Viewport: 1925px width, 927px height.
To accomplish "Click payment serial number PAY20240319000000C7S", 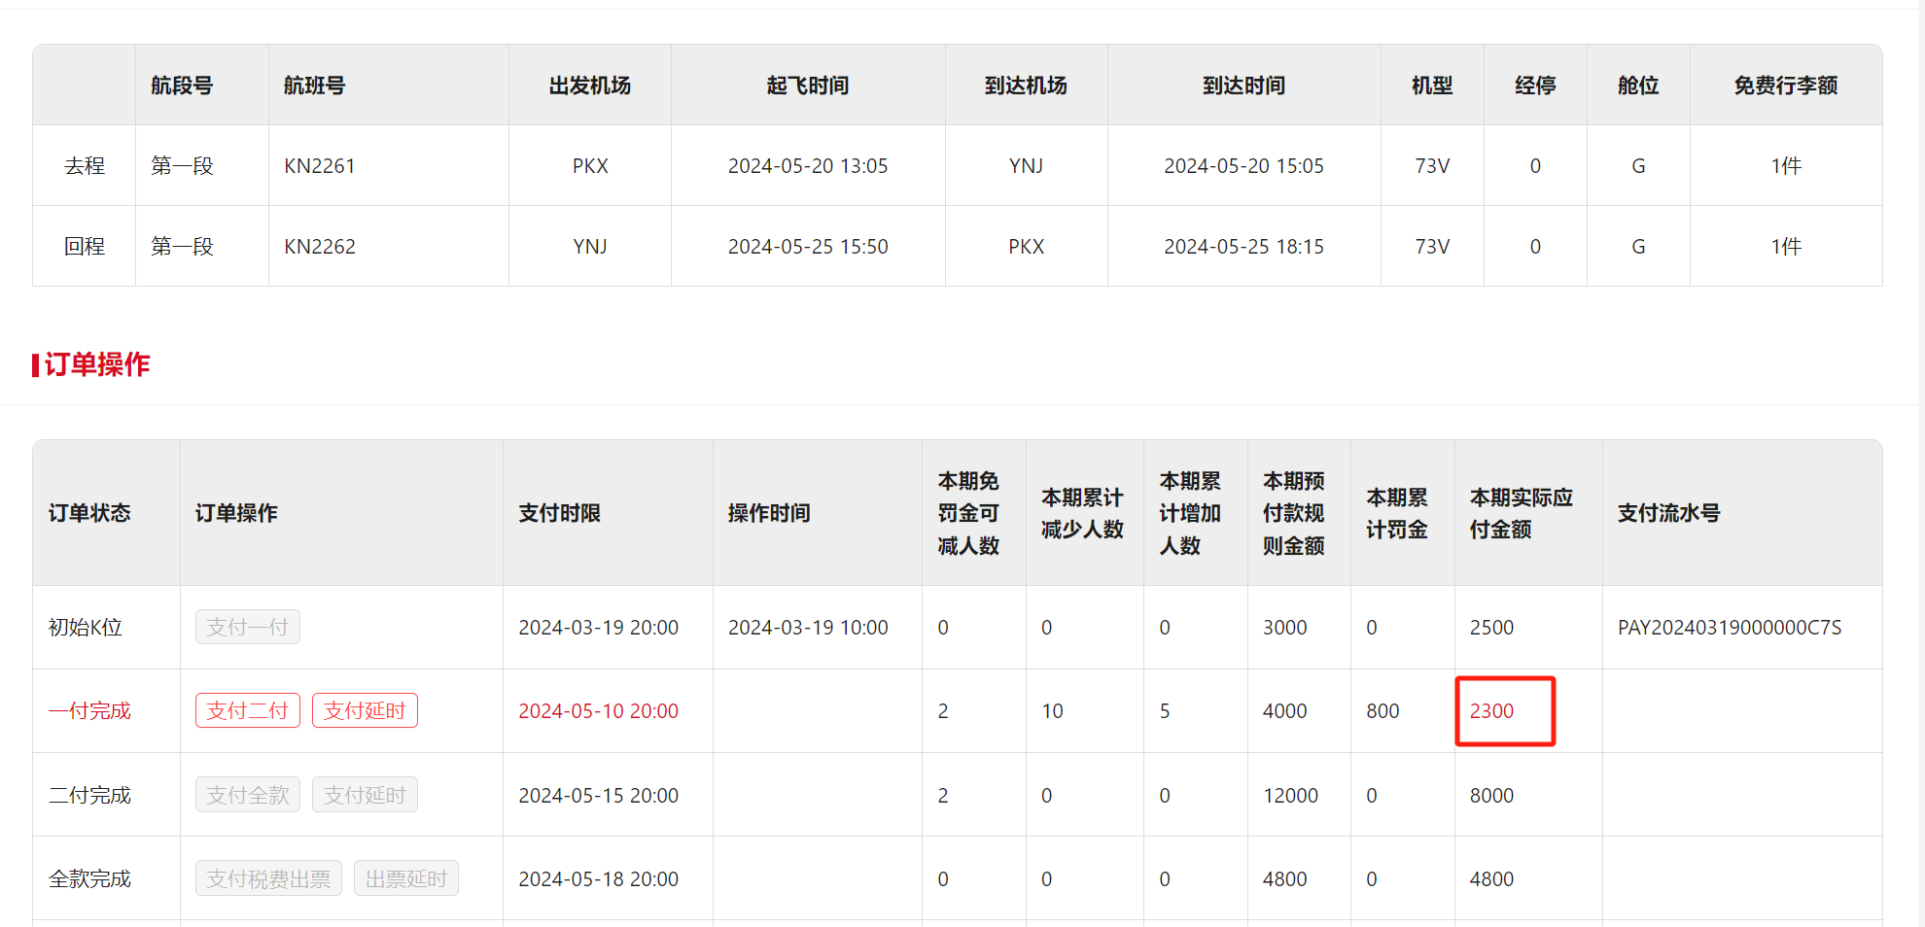I will coord(1729,628).
